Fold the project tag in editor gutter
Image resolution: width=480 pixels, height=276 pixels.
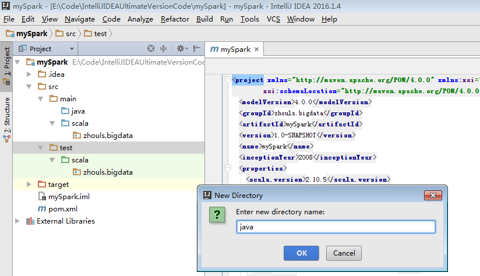click(x=228, y=80)
